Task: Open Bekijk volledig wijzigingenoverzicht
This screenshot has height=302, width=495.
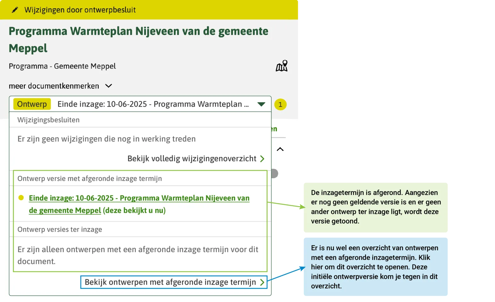Action: point(191,158)
